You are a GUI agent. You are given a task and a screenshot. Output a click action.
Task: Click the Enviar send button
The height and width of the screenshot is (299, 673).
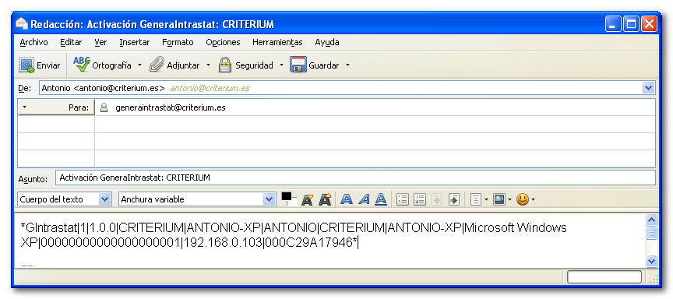click(x=40, y=65)
